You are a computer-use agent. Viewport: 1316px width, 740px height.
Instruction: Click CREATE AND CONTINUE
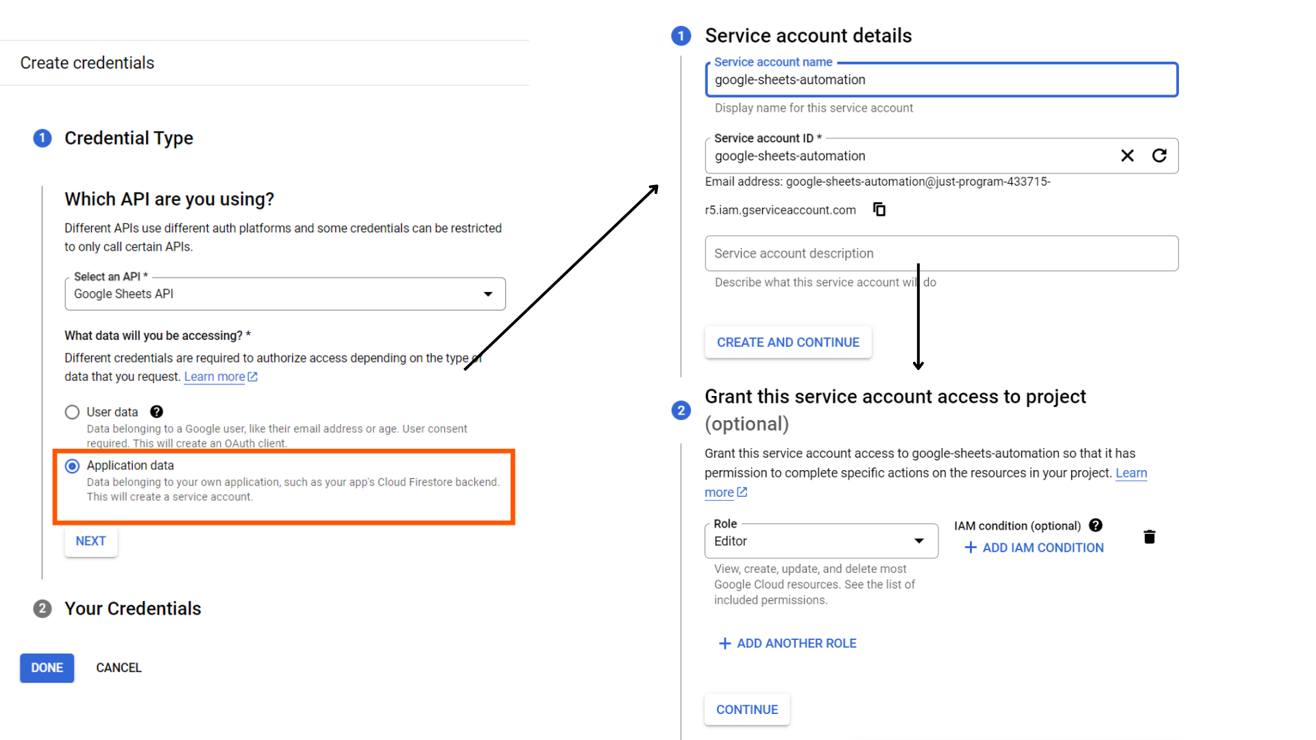[788, 343]
